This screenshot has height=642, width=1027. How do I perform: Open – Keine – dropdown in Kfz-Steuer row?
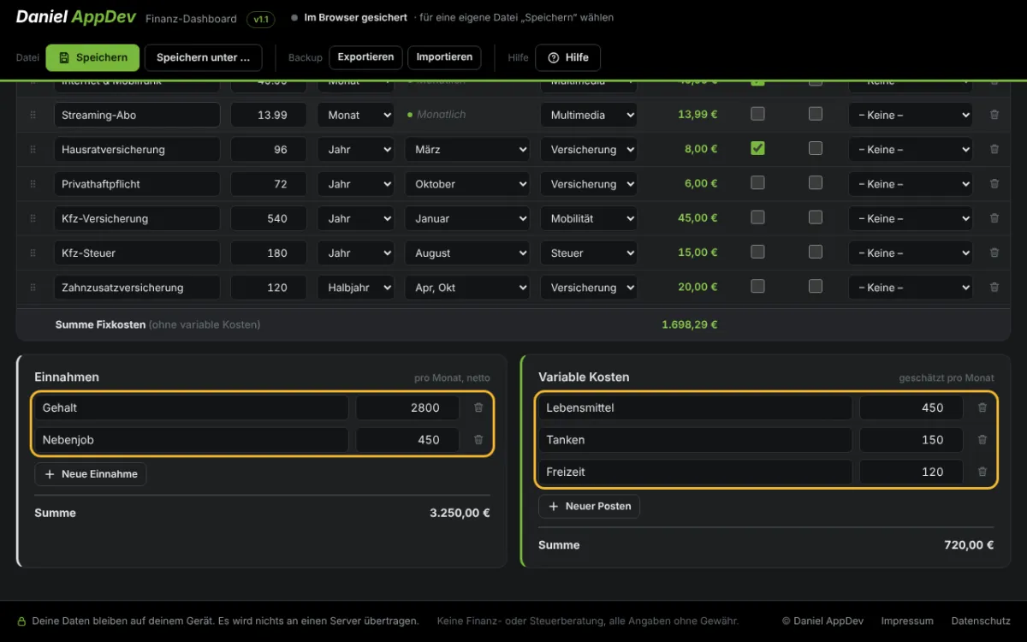911,253
